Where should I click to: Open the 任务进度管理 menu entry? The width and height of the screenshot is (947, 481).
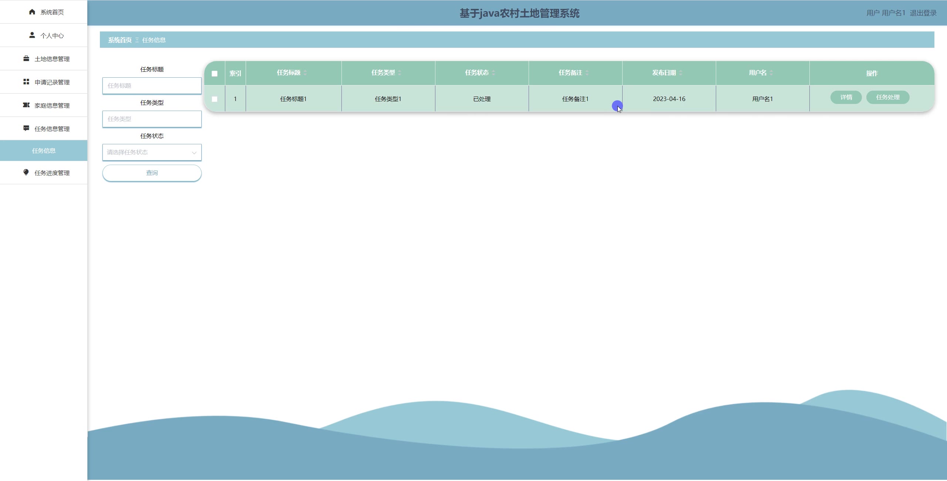pos(52,173)
